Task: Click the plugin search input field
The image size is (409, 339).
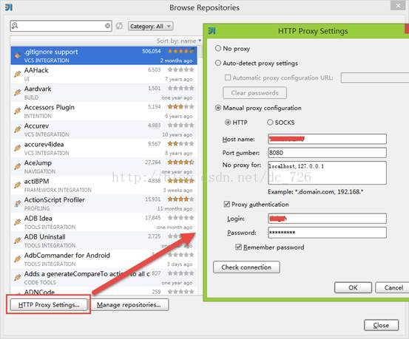Action: click(61, 26)
